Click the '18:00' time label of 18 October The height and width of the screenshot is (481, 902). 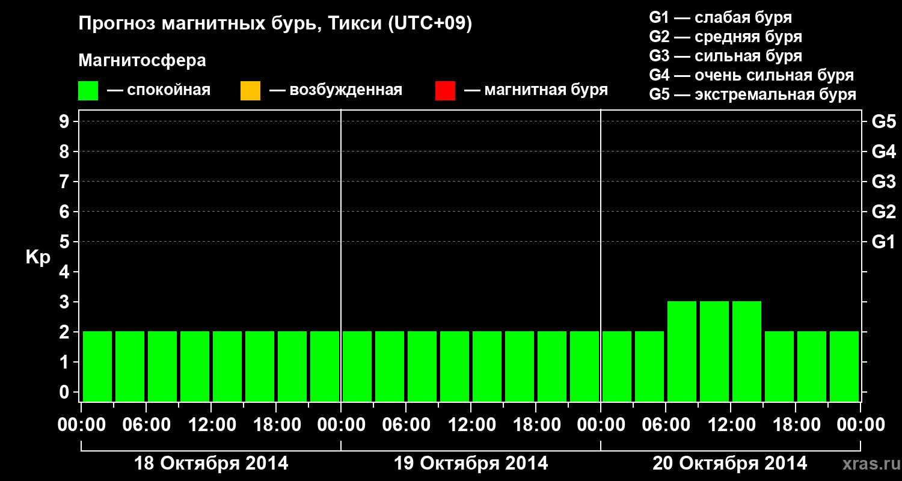coord(276,424)
